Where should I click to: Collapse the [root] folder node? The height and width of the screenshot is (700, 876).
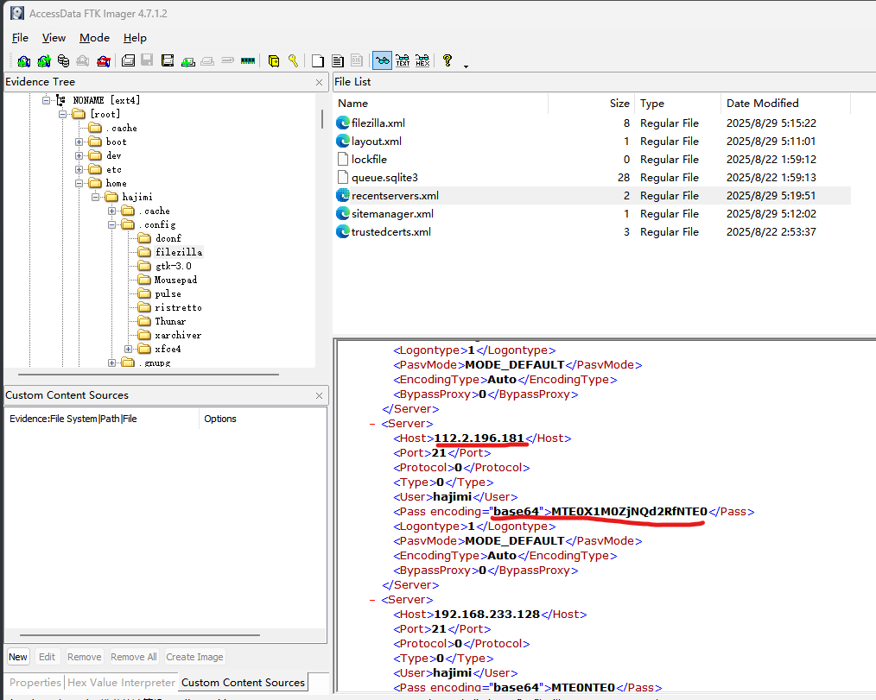point(62,114)
